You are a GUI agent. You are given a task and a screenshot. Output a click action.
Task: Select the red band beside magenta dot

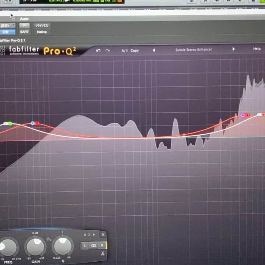tap(247, 115)
